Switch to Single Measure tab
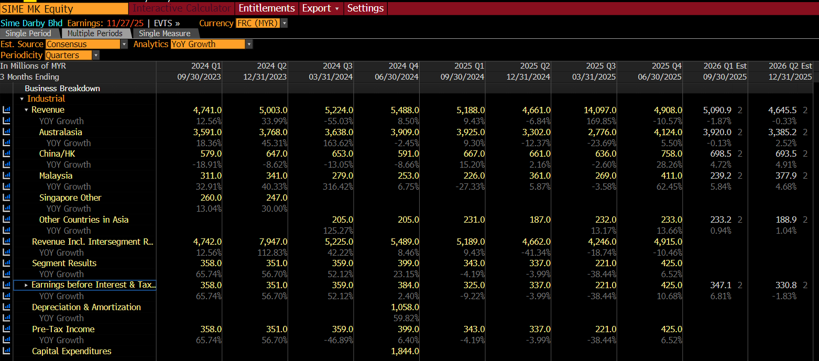This screenshot has width=819, height=361. coord(165,34)
